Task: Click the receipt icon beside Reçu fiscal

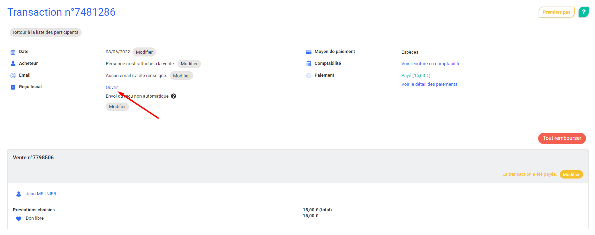Action: 13,87
